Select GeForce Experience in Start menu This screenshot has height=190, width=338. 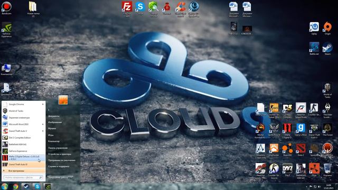[x=23, y=151]
